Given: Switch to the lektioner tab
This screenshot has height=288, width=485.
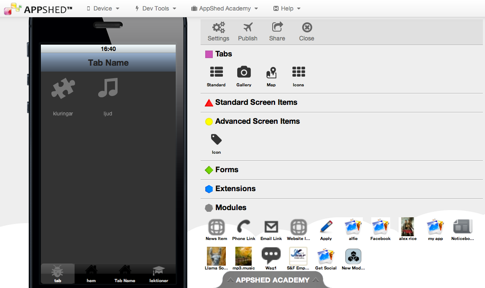Looking at the screenshot, I should [x=159, y=274].
